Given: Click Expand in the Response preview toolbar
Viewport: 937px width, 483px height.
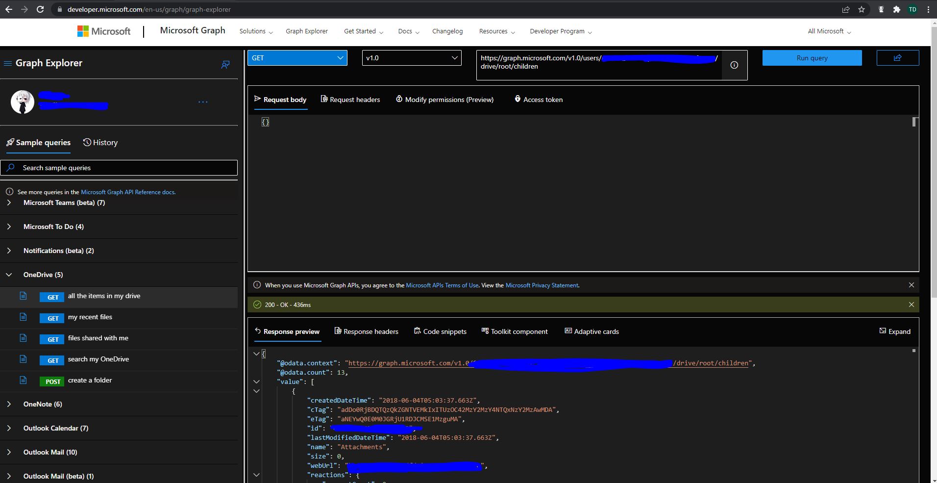Looking at the screenshot, I should tap(895, 331).
